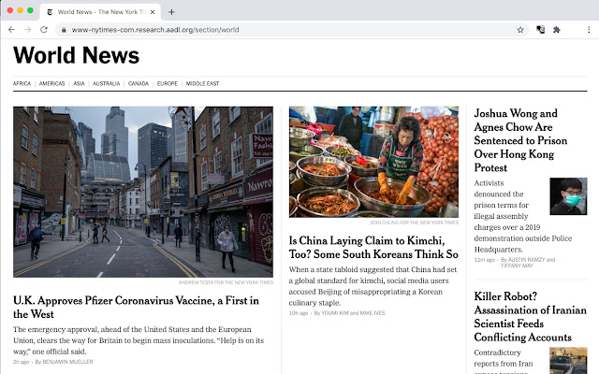Open the Chrome three-dot menu
The width and height of the screenshot is (599, 374).
[x=589, y=30]
